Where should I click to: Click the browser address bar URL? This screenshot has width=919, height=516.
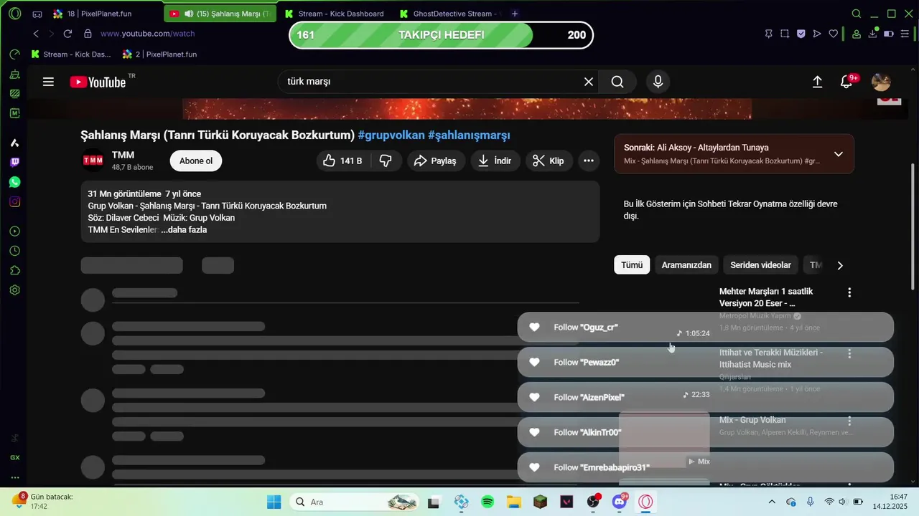[x=147, y=34]
